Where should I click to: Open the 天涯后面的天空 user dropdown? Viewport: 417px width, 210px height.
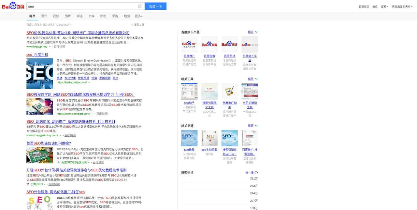[x=402, y=6]
